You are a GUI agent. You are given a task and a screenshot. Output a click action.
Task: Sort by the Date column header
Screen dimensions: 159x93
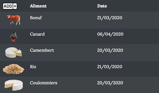[x=102, y=6]
